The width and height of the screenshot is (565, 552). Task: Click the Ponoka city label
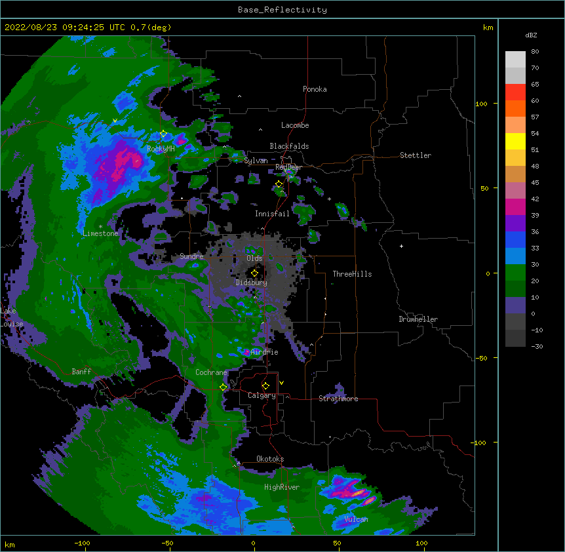click(x=315, y=89)
